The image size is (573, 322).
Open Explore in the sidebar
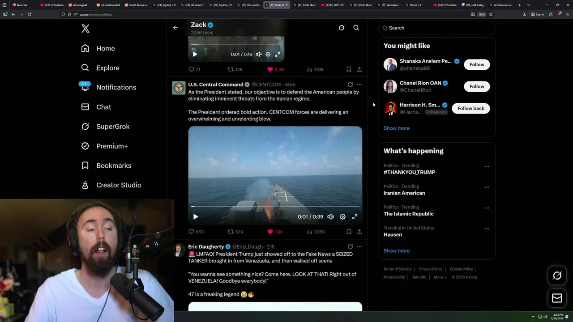(100, 68)
